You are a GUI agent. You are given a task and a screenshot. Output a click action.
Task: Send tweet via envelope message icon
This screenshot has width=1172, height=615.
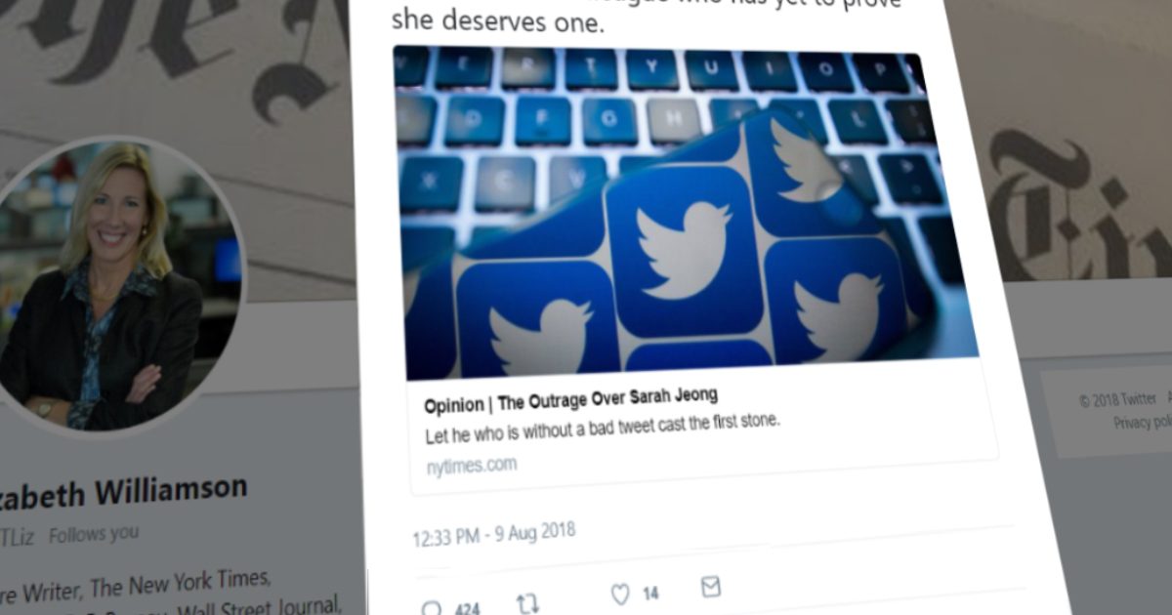pyautogui.click(x=711, y=587)
